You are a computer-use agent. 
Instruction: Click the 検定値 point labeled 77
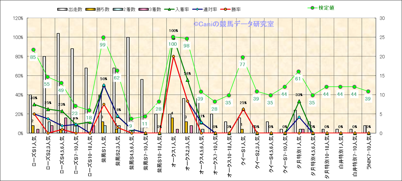point(243,58)
